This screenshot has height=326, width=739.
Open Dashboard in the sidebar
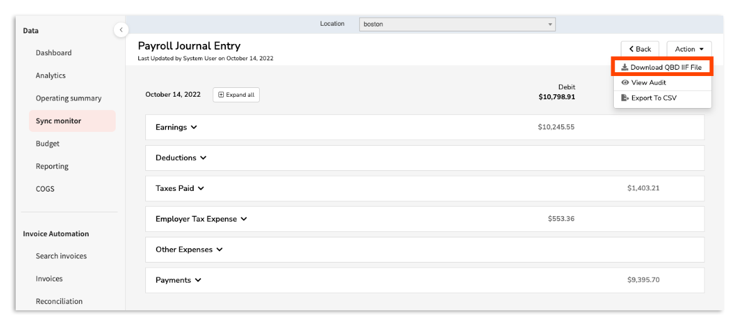53,53
